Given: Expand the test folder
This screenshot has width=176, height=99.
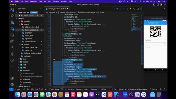Looking at the screenshot, I should pos(24,65).
